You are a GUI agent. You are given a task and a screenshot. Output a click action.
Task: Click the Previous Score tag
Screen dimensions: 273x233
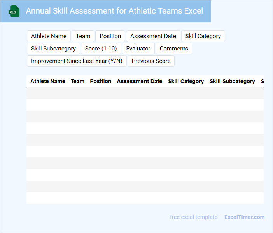tap(151, 61)
